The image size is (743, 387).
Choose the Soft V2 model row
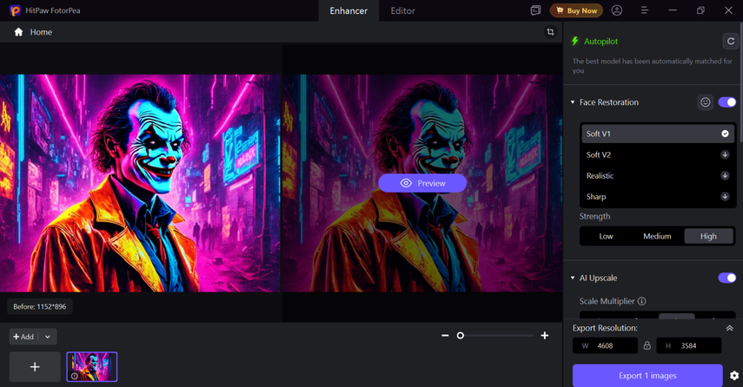(x=658, y=154)
